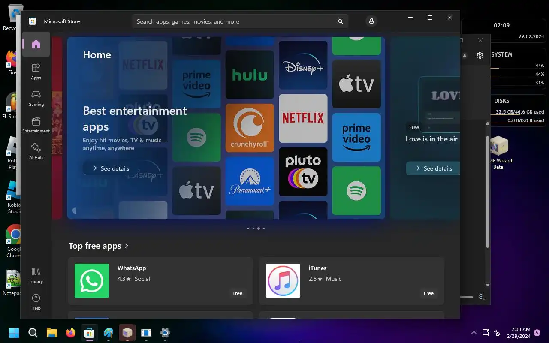549x343 pixels.
Task: Open Help in the Store sidebar
Action: coord(36,301)
